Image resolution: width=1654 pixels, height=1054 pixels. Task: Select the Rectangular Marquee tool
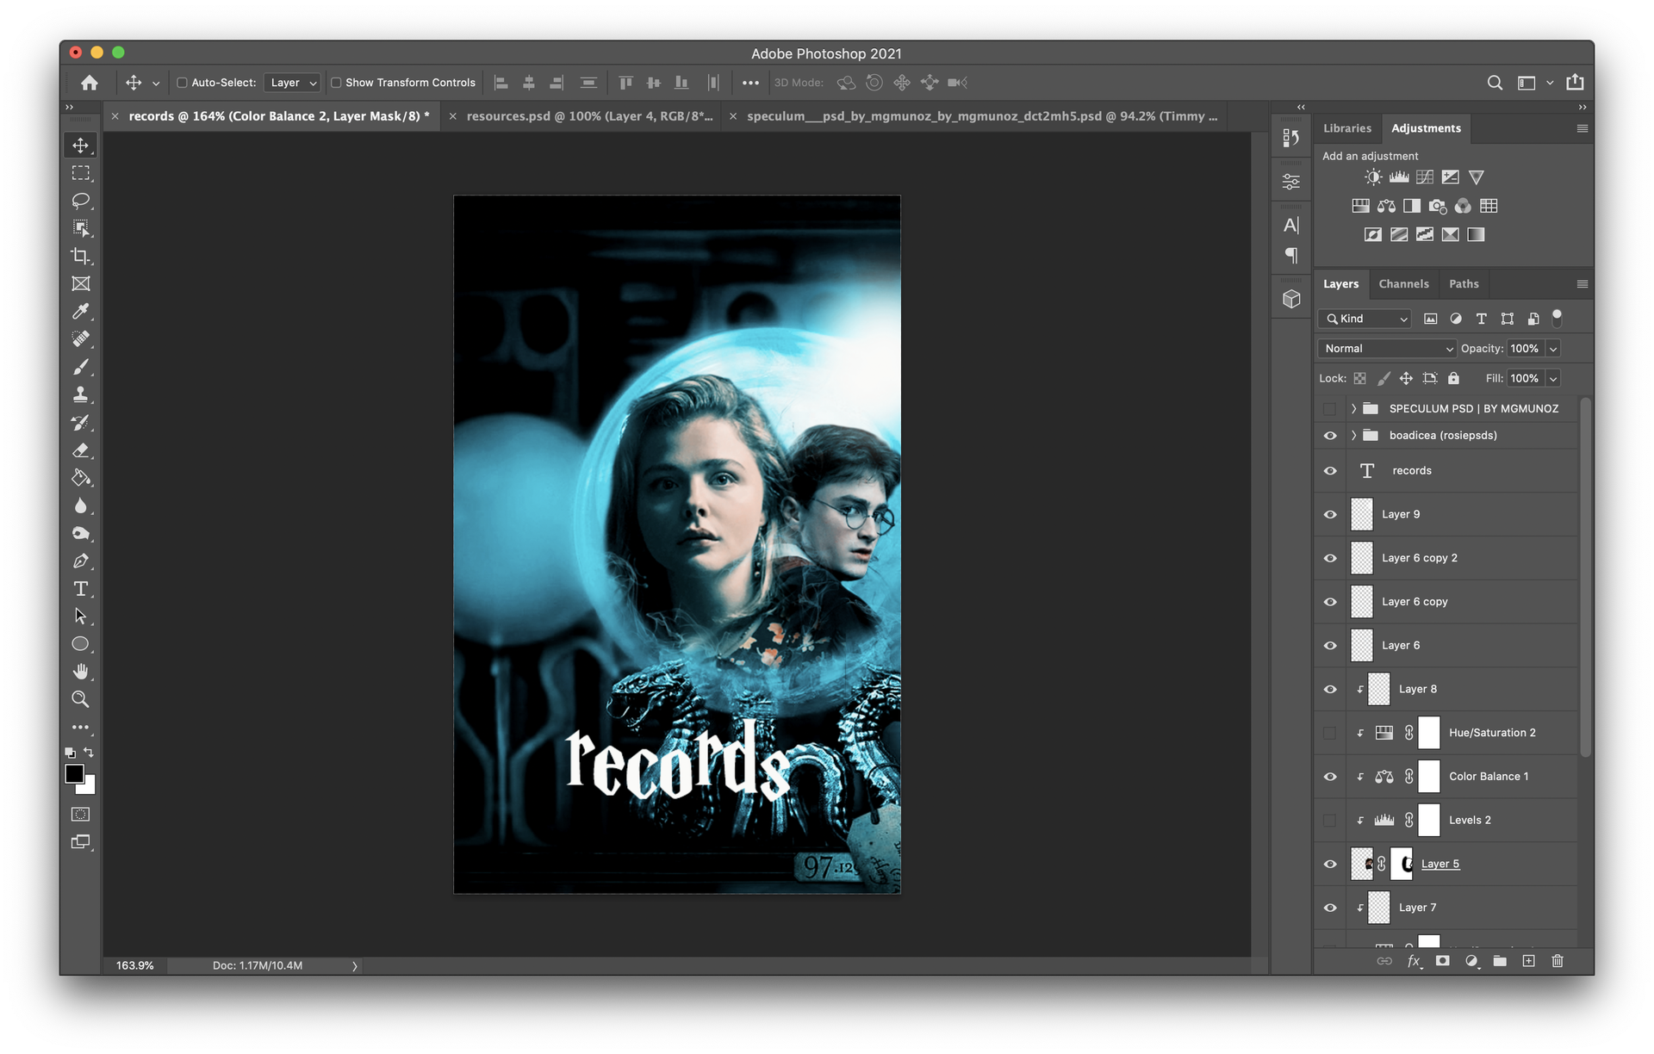pyautogui.click(x=81, y=173)
